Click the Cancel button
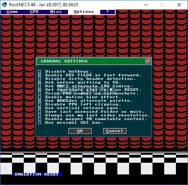Viewport: 188px width, 185px height. coord(115,131)
